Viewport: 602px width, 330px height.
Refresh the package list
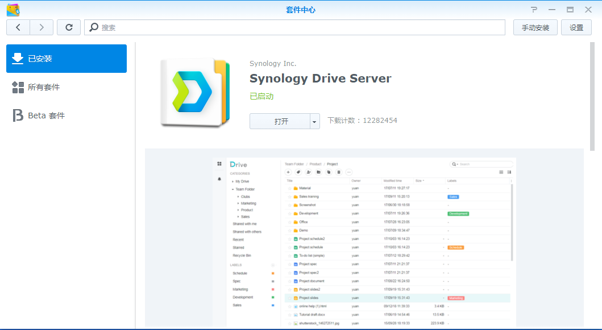(x=69, y=27)
